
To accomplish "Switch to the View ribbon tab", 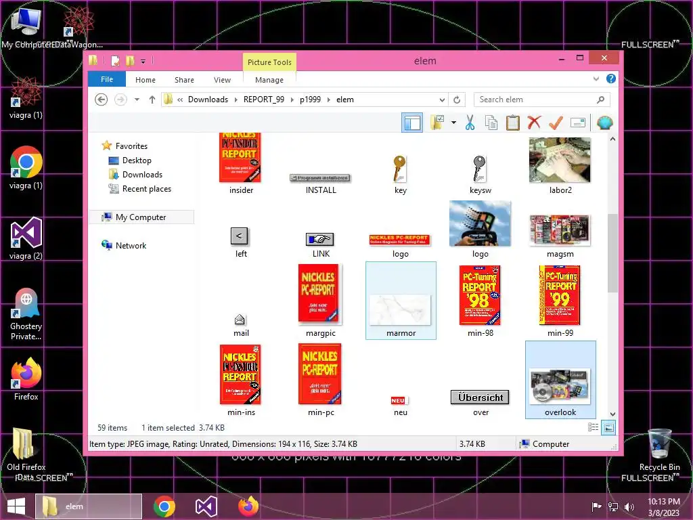I will tap(222, 80).
